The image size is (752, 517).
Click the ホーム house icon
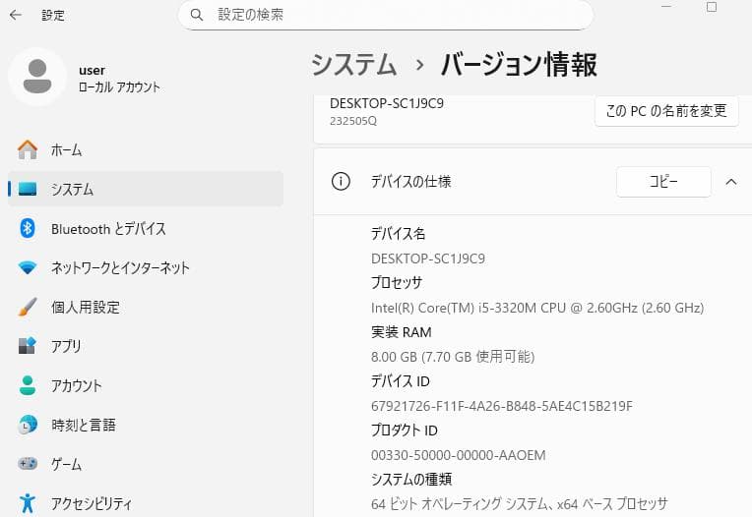coord(28,149)
